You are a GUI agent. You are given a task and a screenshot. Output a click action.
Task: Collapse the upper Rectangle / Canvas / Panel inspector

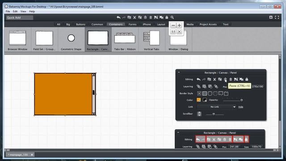179,72
